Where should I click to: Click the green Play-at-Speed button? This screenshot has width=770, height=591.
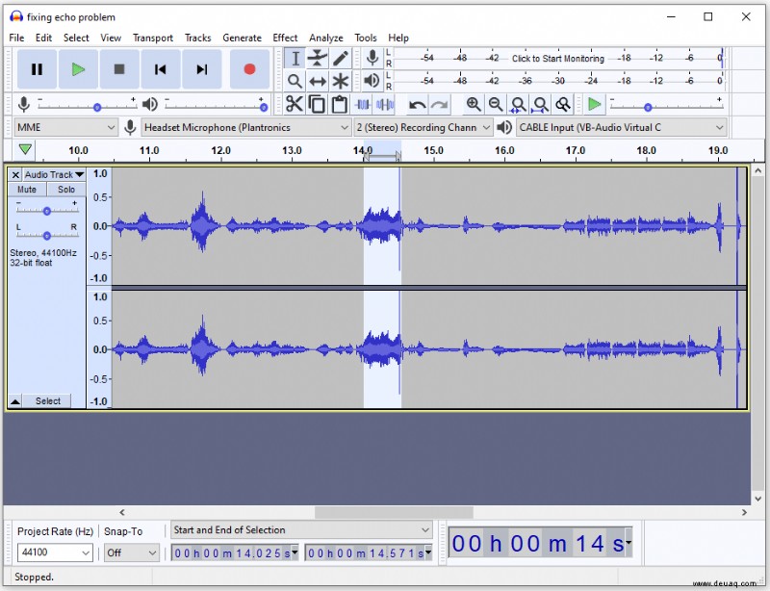[595, 104]
